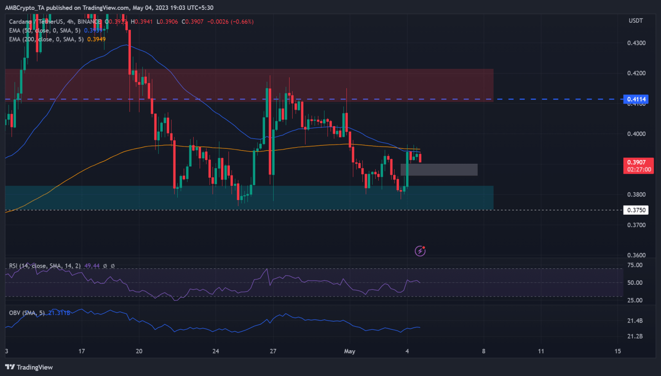
Task: Open the RSI indicator legend
Action: point(44,266)
